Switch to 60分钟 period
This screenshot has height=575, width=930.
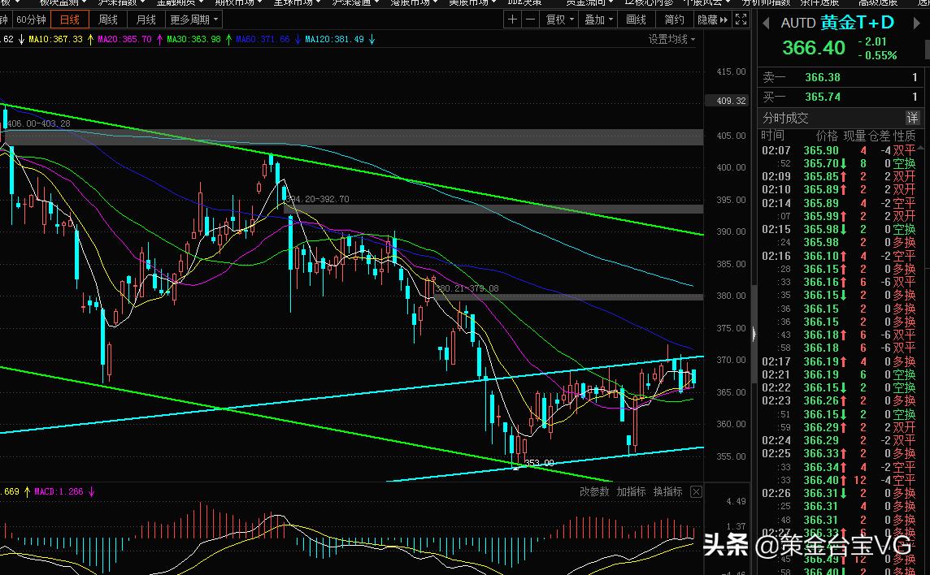31,19
